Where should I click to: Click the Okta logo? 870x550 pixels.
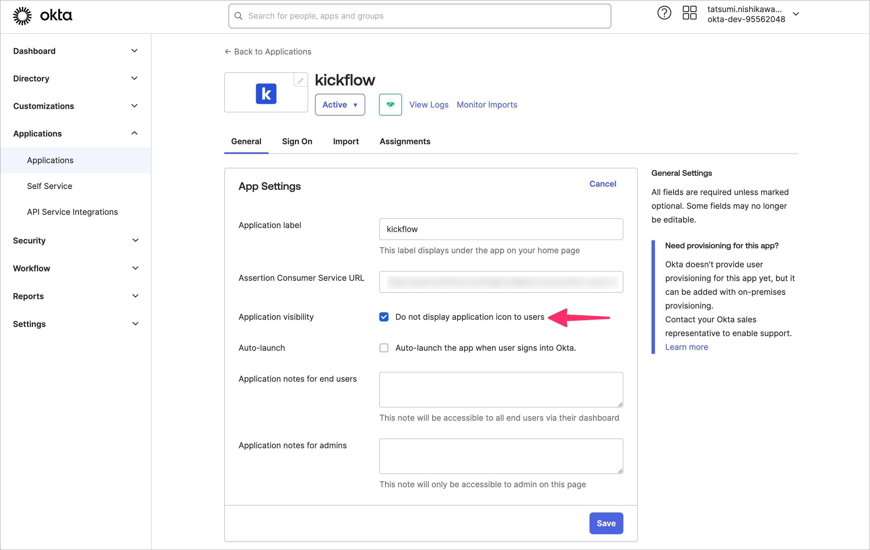42,15
